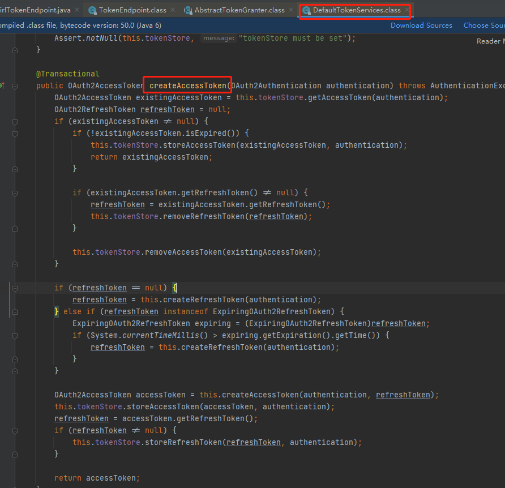
Task: Click 'removeAccessToken' method call
Action: pos(183,252)
